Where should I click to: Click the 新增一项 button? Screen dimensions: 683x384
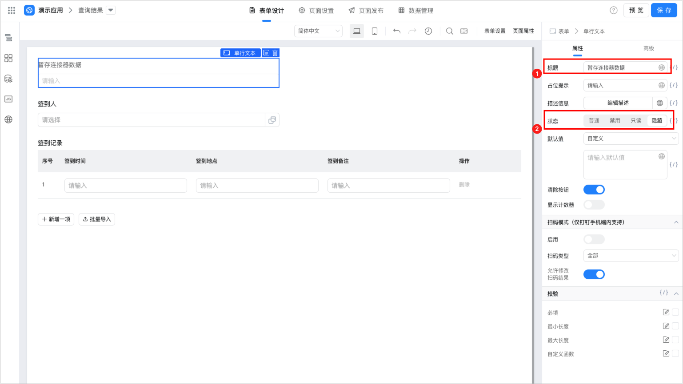coord(56,219)
